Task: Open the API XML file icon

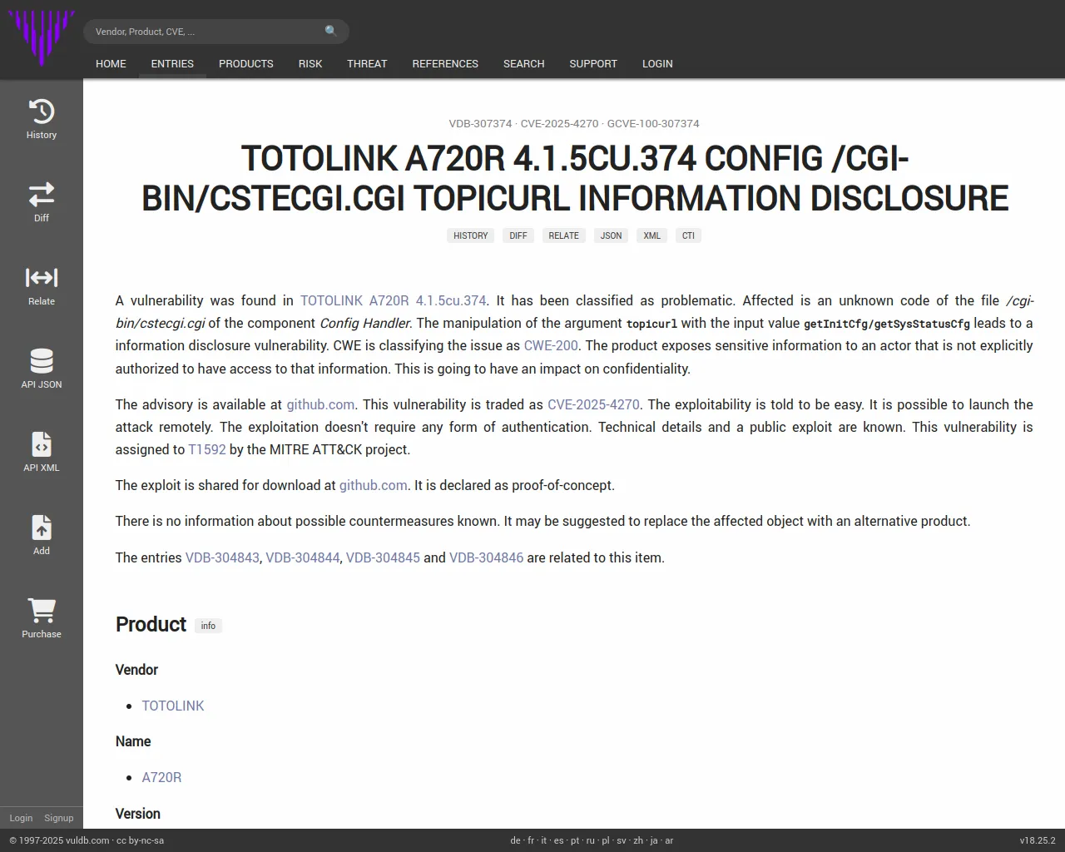Action: [x=42, y=453]
